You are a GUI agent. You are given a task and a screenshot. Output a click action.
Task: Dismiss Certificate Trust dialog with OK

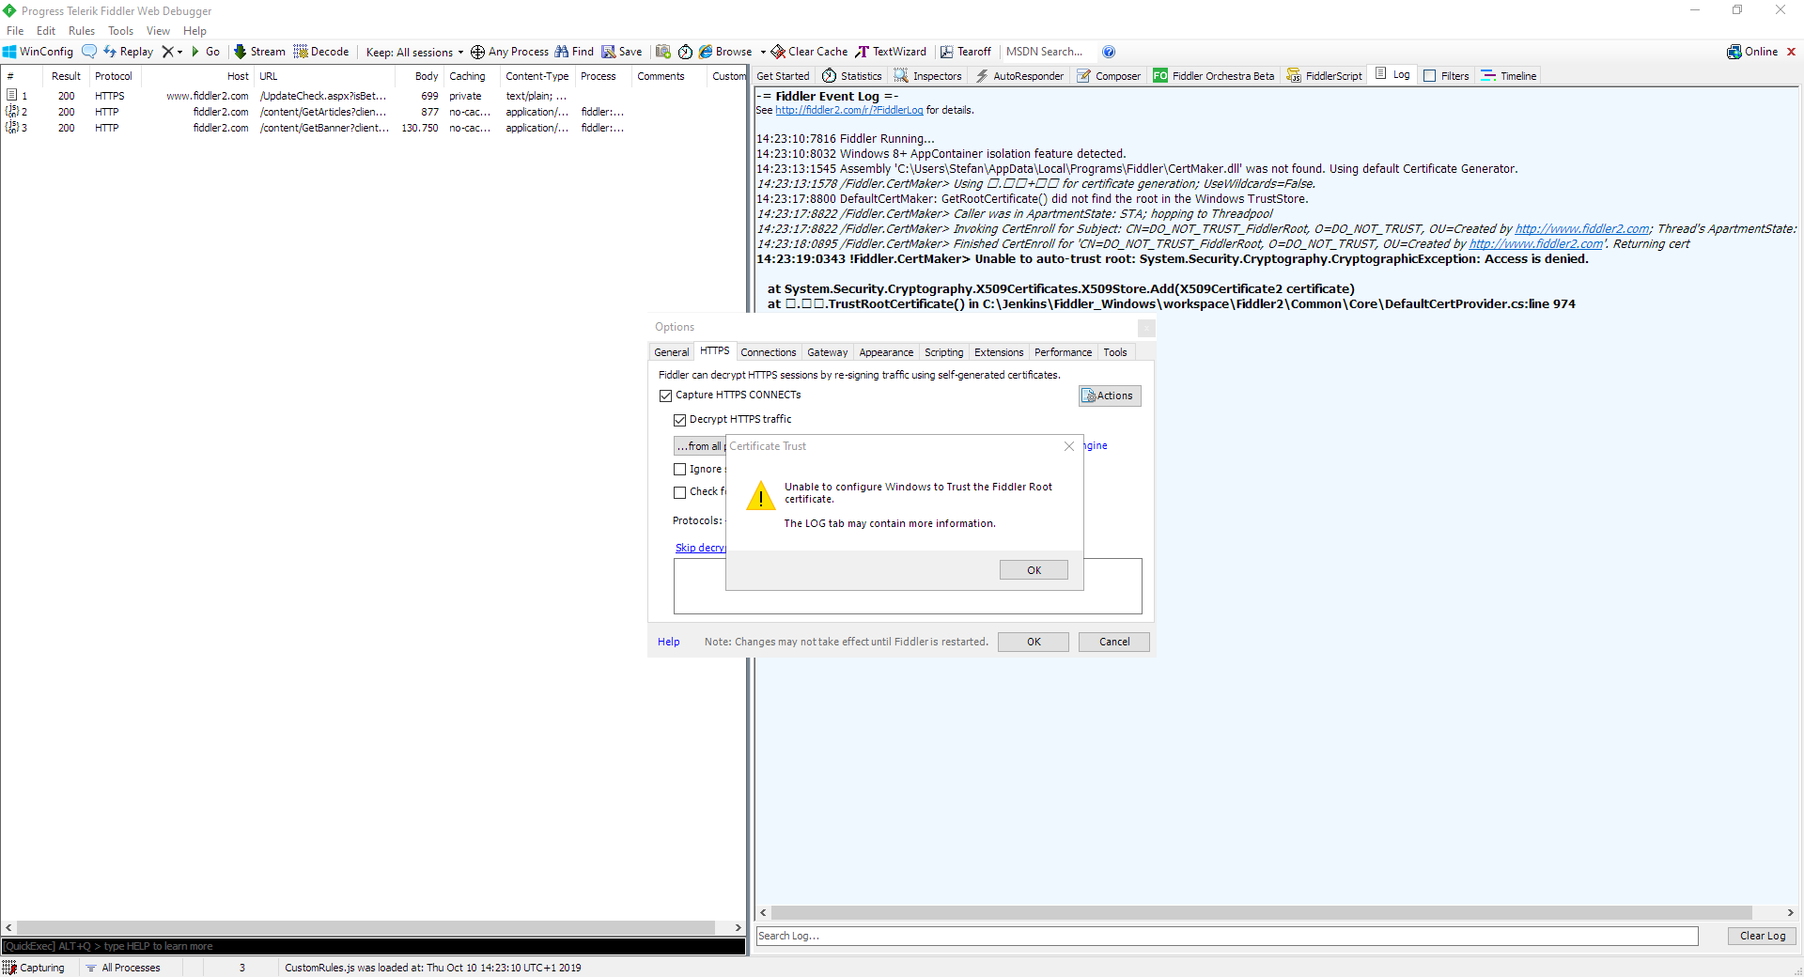[1034, 570]
